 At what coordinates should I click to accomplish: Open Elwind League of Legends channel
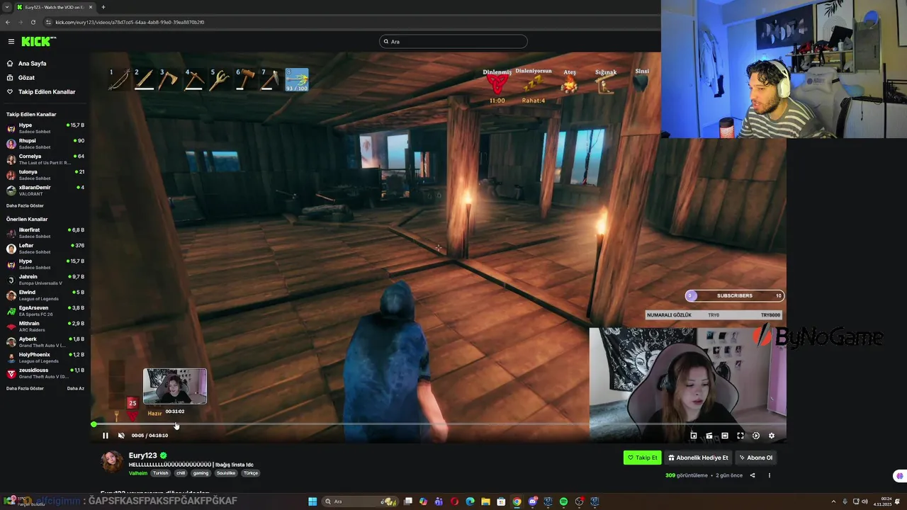45,295
